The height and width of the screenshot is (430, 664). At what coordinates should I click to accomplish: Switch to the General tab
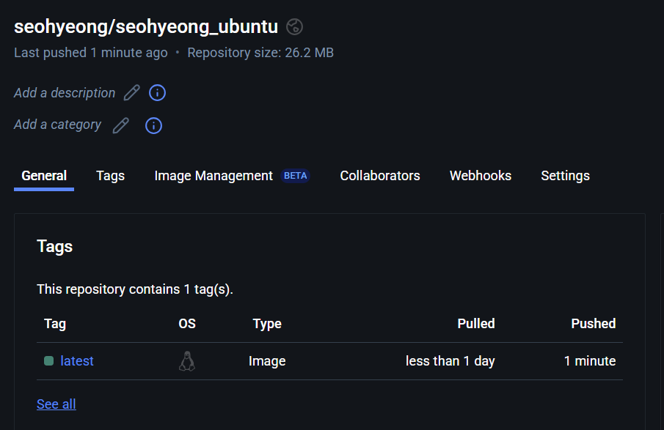[x=44, y=176]
